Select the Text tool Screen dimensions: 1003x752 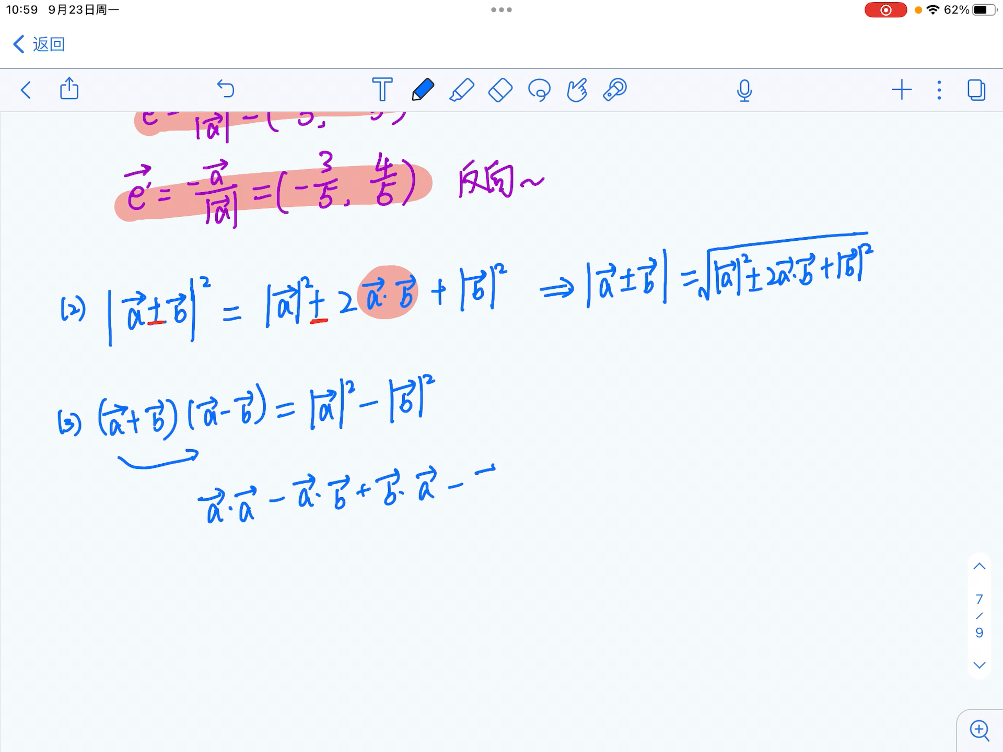pos(382,90)
